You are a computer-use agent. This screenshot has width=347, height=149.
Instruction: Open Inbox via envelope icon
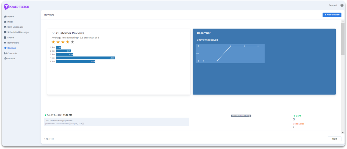[x=5, y=22]
